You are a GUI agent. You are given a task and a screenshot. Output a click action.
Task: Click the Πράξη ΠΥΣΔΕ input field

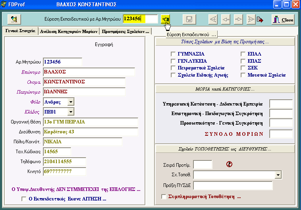coord(233,186)
